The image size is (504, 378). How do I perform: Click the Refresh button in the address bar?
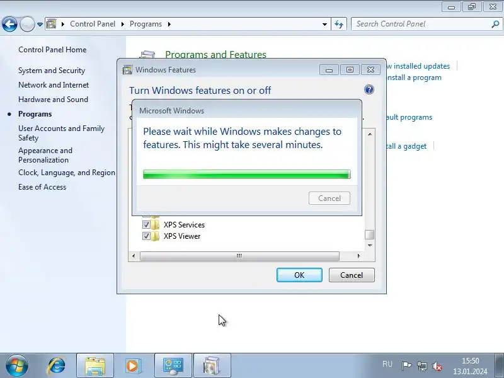(x=339, y=24)
